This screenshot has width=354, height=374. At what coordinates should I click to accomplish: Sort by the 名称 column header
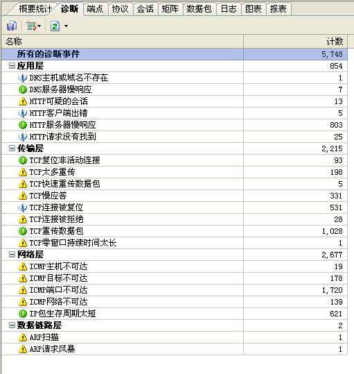click(122, 42)
